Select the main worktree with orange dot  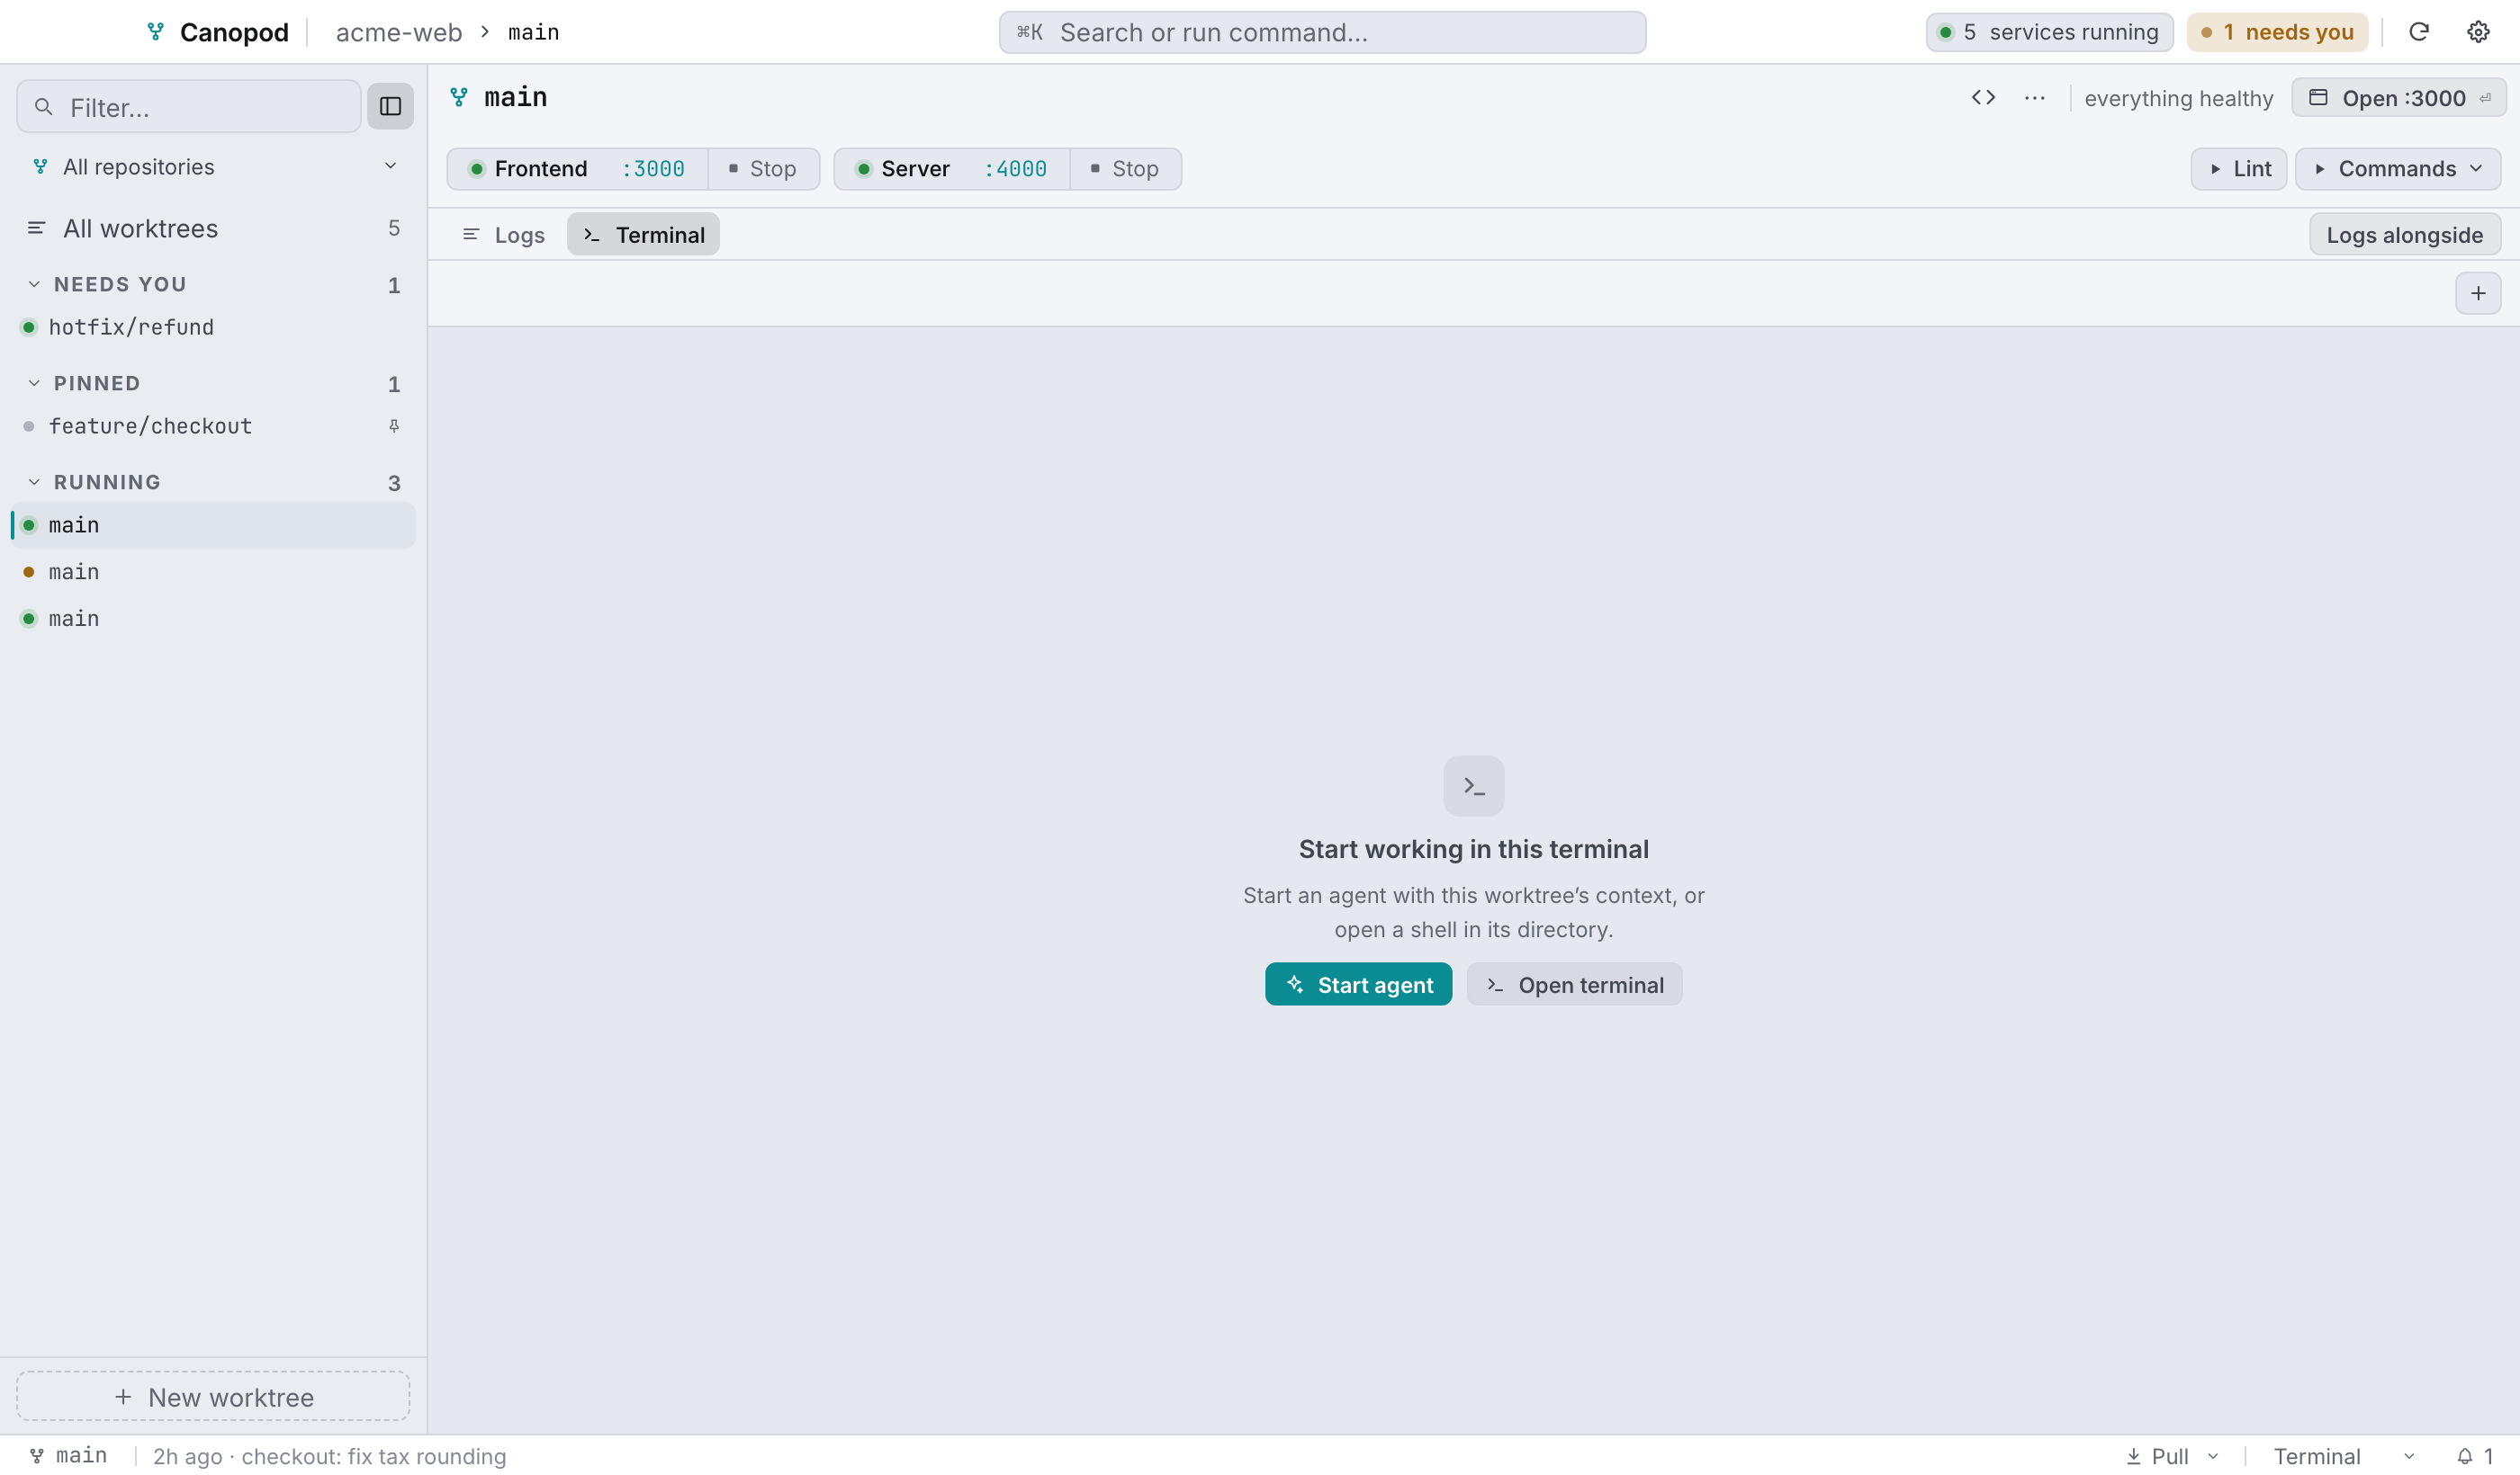(x=213, y=572)
